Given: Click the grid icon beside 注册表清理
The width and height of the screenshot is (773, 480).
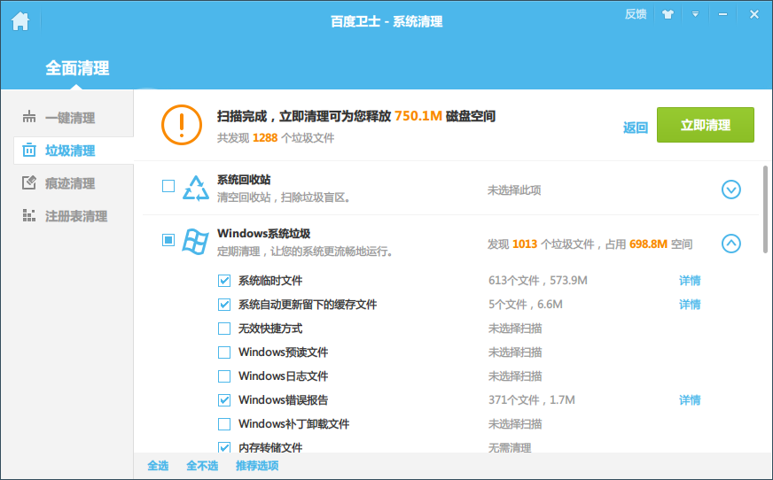Looking at the screenshot, I should tap(29, 215).
